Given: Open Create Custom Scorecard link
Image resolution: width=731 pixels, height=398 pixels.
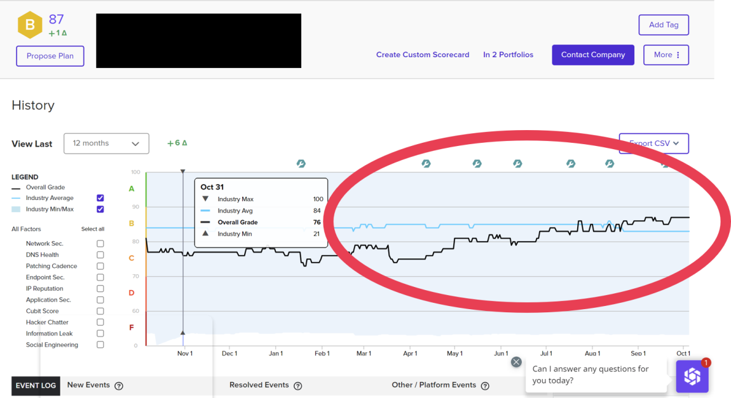Looking at the screenshot, I should 423,55.
